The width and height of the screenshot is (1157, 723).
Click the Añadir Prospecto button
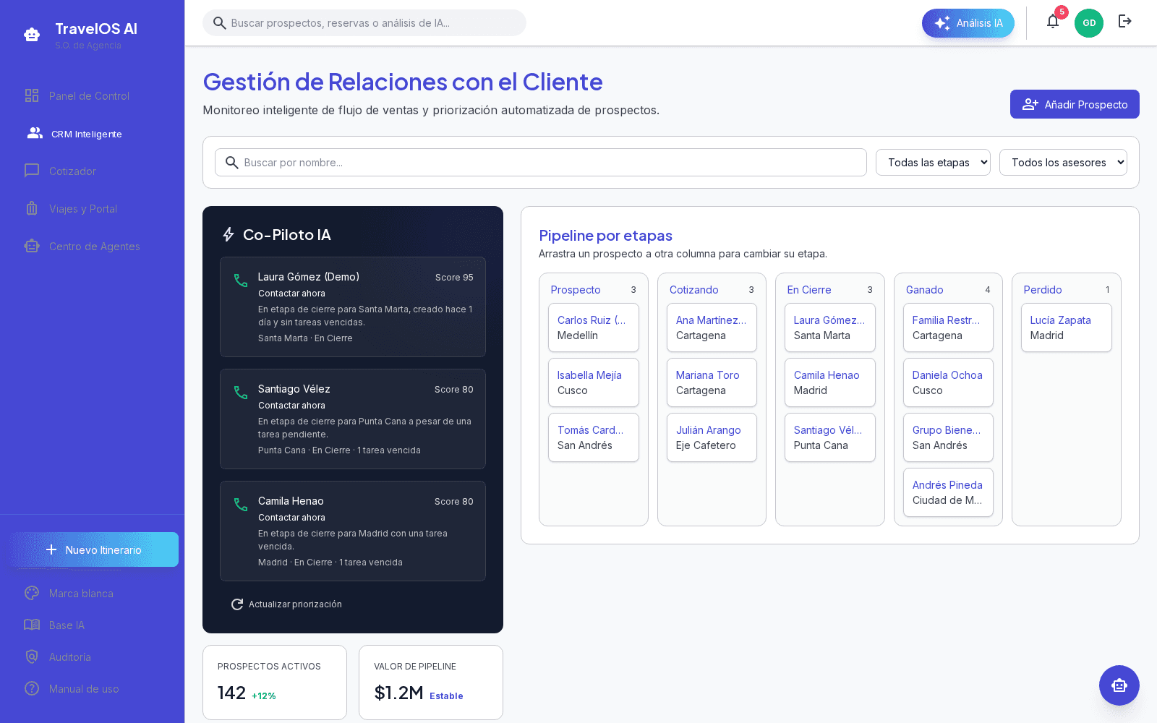[1075, 104]
